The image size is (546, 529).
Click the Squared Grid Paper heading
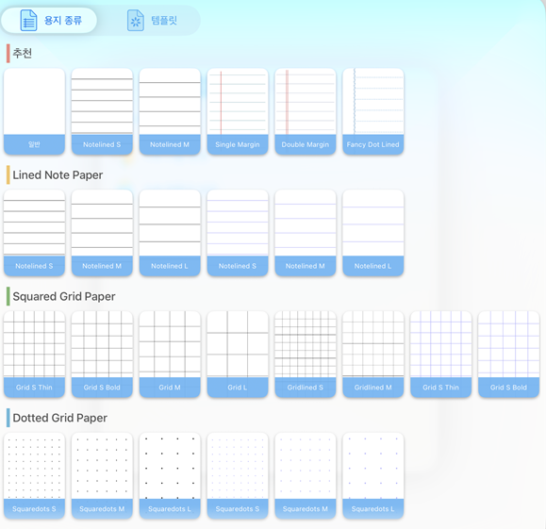tap(64, 296)
